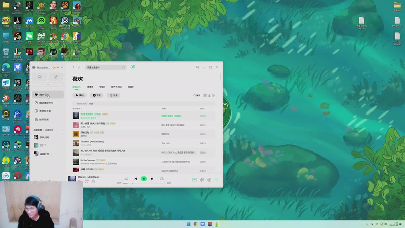Skip to the next track

point(152,179)
